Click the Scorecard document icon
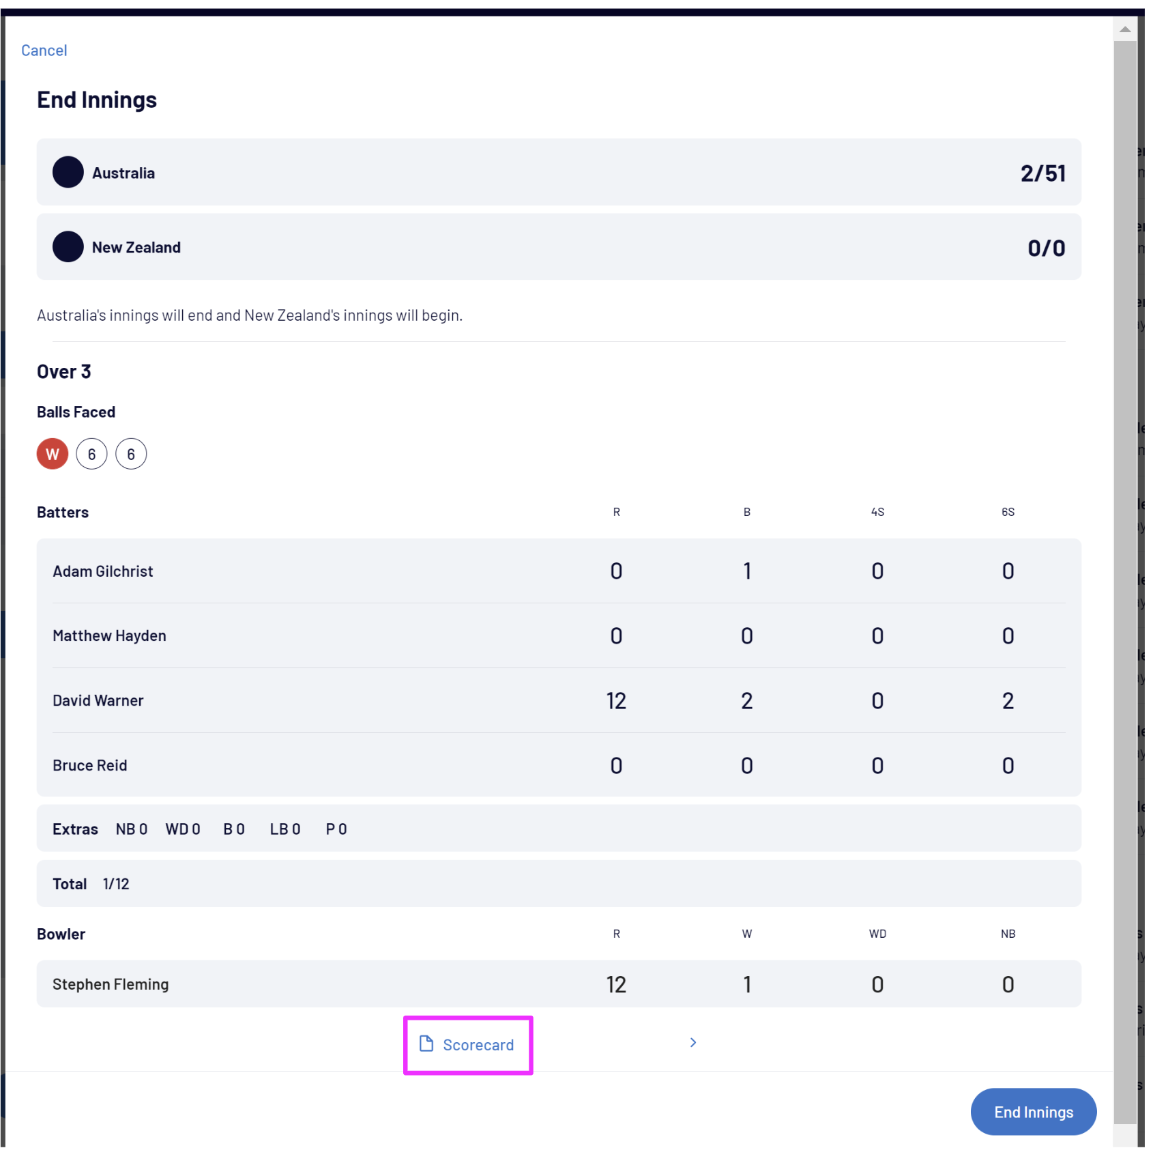This screenshot has width=1153, height=1163. (x=426, y=1044)
